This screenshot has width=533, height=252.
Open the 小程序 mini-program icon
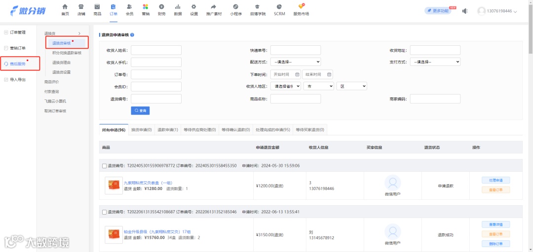[235, 7]
